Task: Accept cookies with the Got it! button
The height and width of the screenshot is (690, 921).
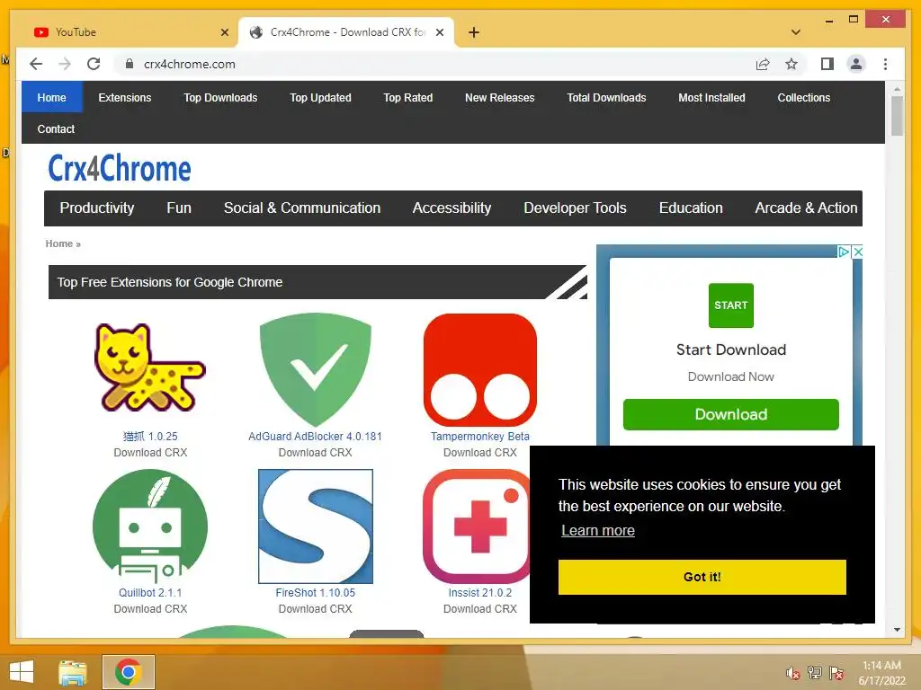Action: pyautogui.click(x=702, y=577)
